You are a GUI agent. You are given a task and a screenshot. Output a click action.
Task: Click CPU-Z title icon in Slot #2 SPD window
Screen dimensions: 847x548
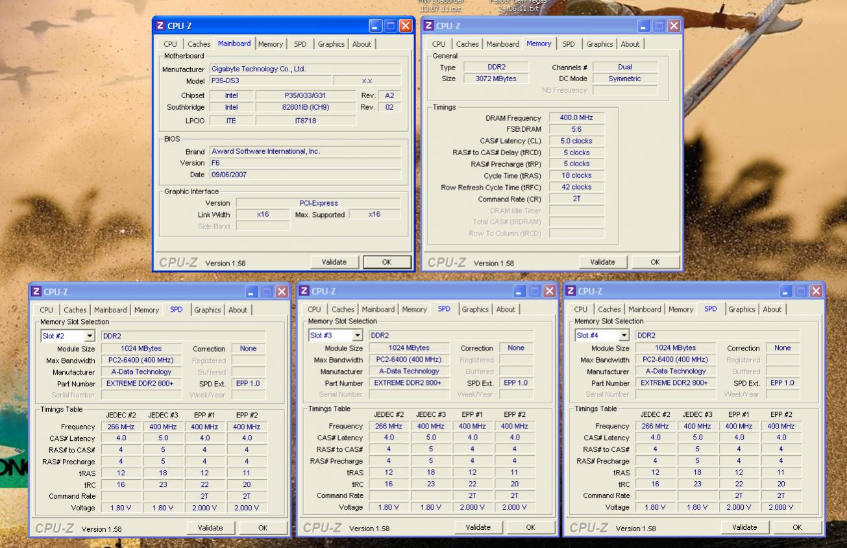pyautogui.click(x=36, y=292)
